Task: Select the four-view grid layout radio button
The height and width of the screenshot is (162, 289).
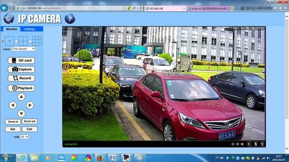Action: [x=17, y=41]
